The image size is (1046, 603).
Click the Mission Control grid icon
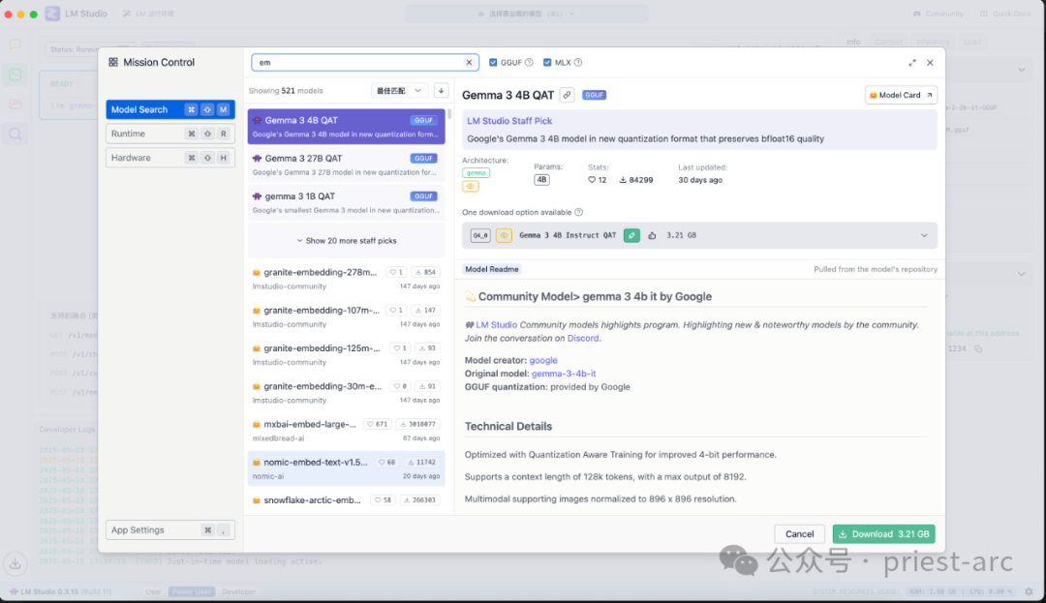(113, 62)
